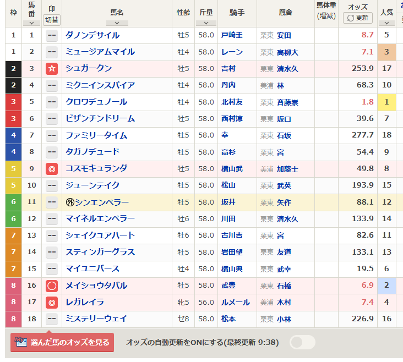Open horse page for タガノデュード
The width and height of the screenshot is (403, 362).
(92, 152)
